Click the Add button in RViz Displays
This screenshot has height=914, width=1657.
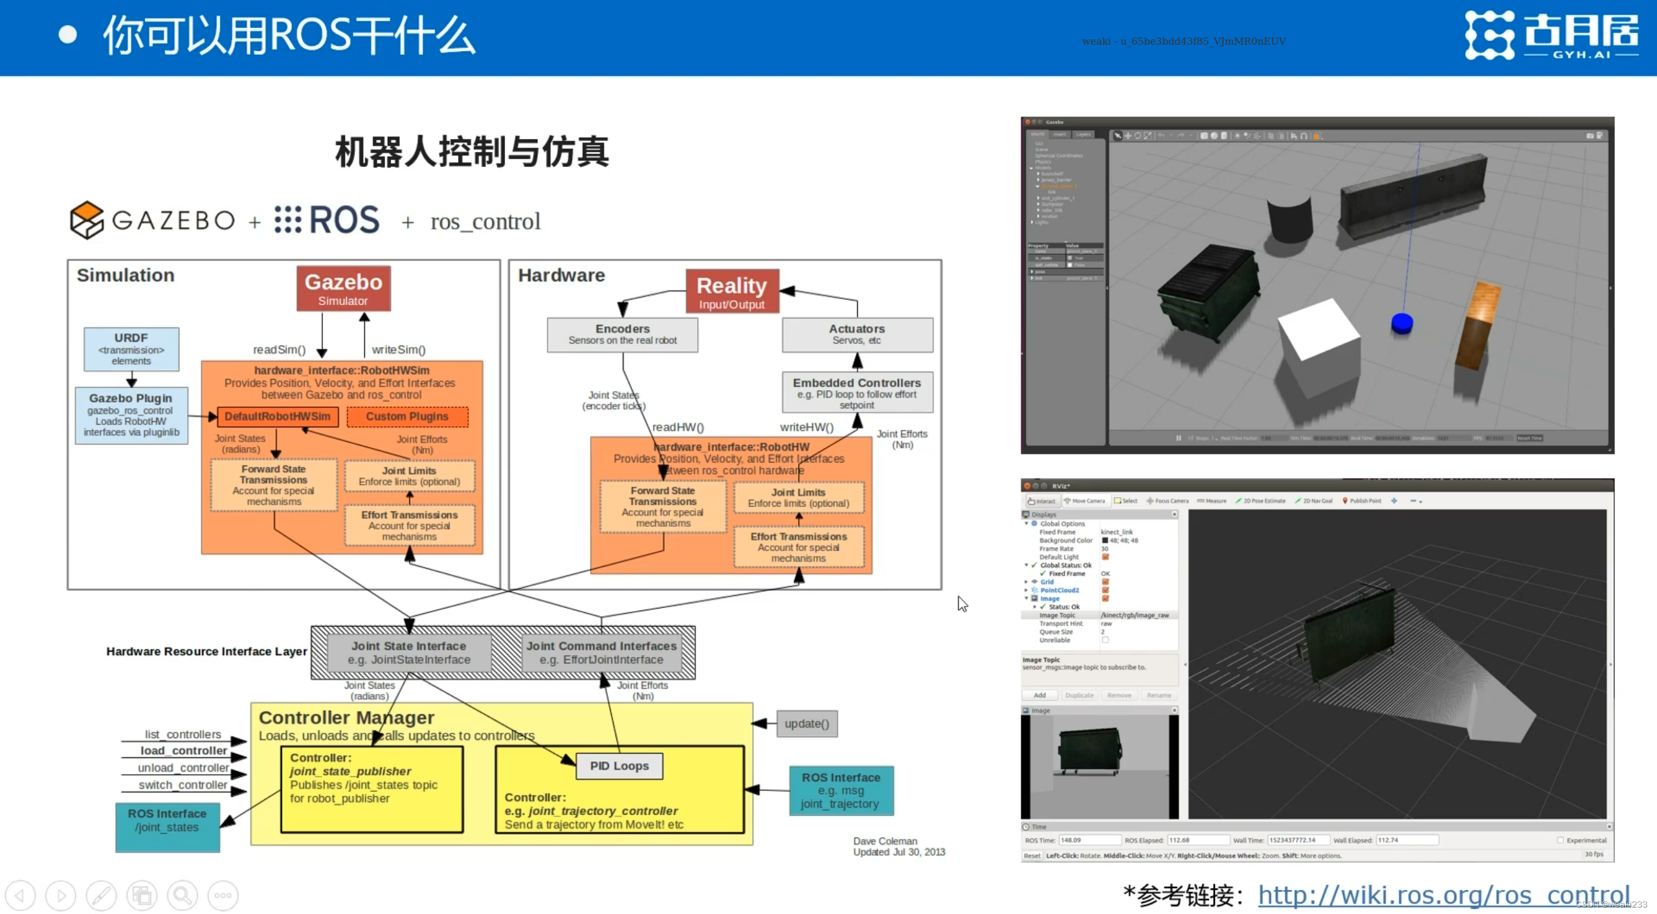click(x=1040, y=695)
